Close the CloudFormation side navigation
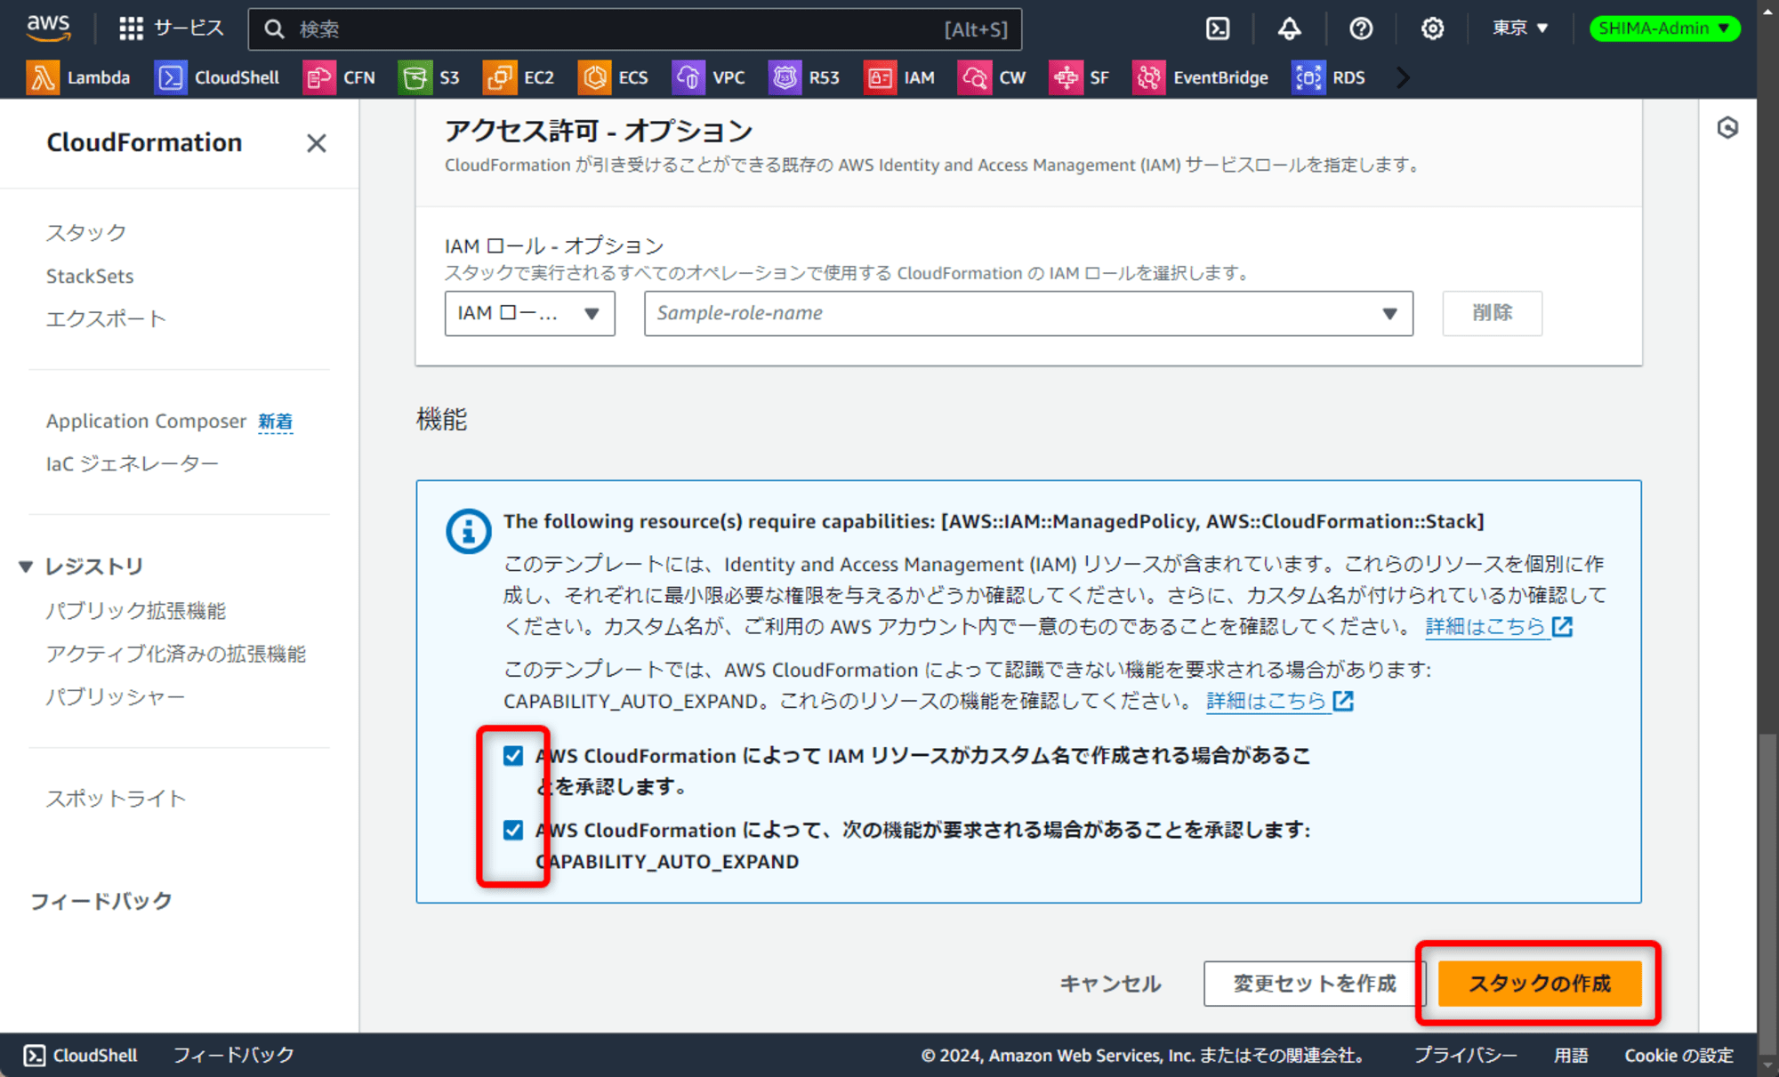Image resolution: width=1779 pixels, height=1077 pixels. point(316,143)
